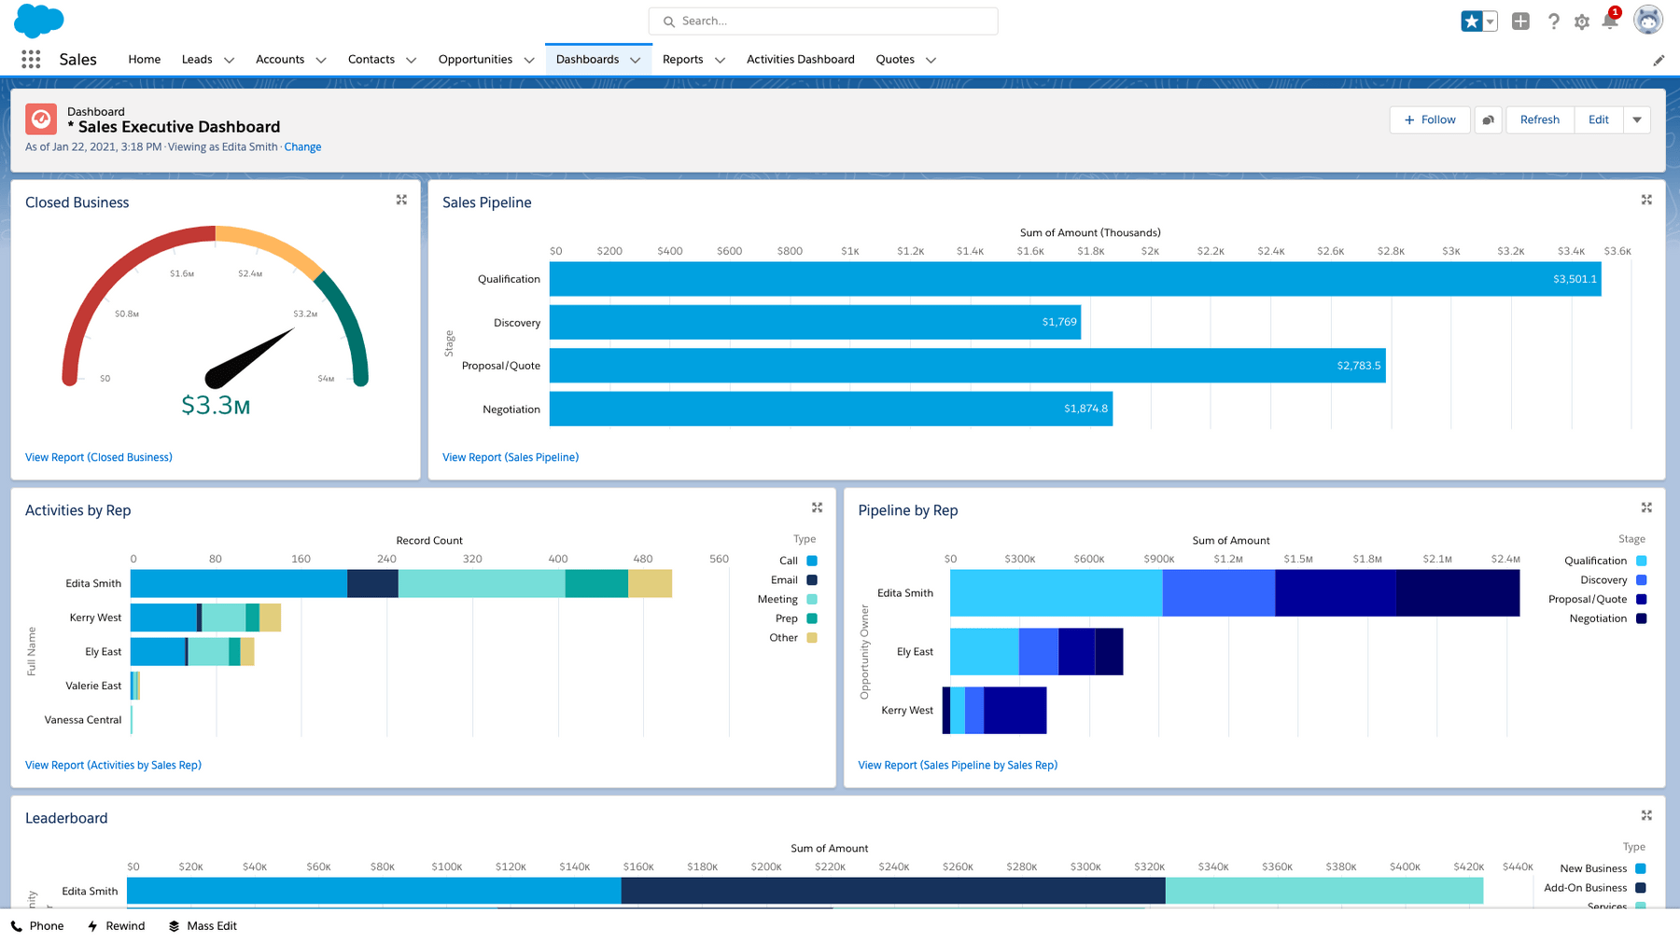
Task: Open the App Launcher waffle icon
Action: 31,59
